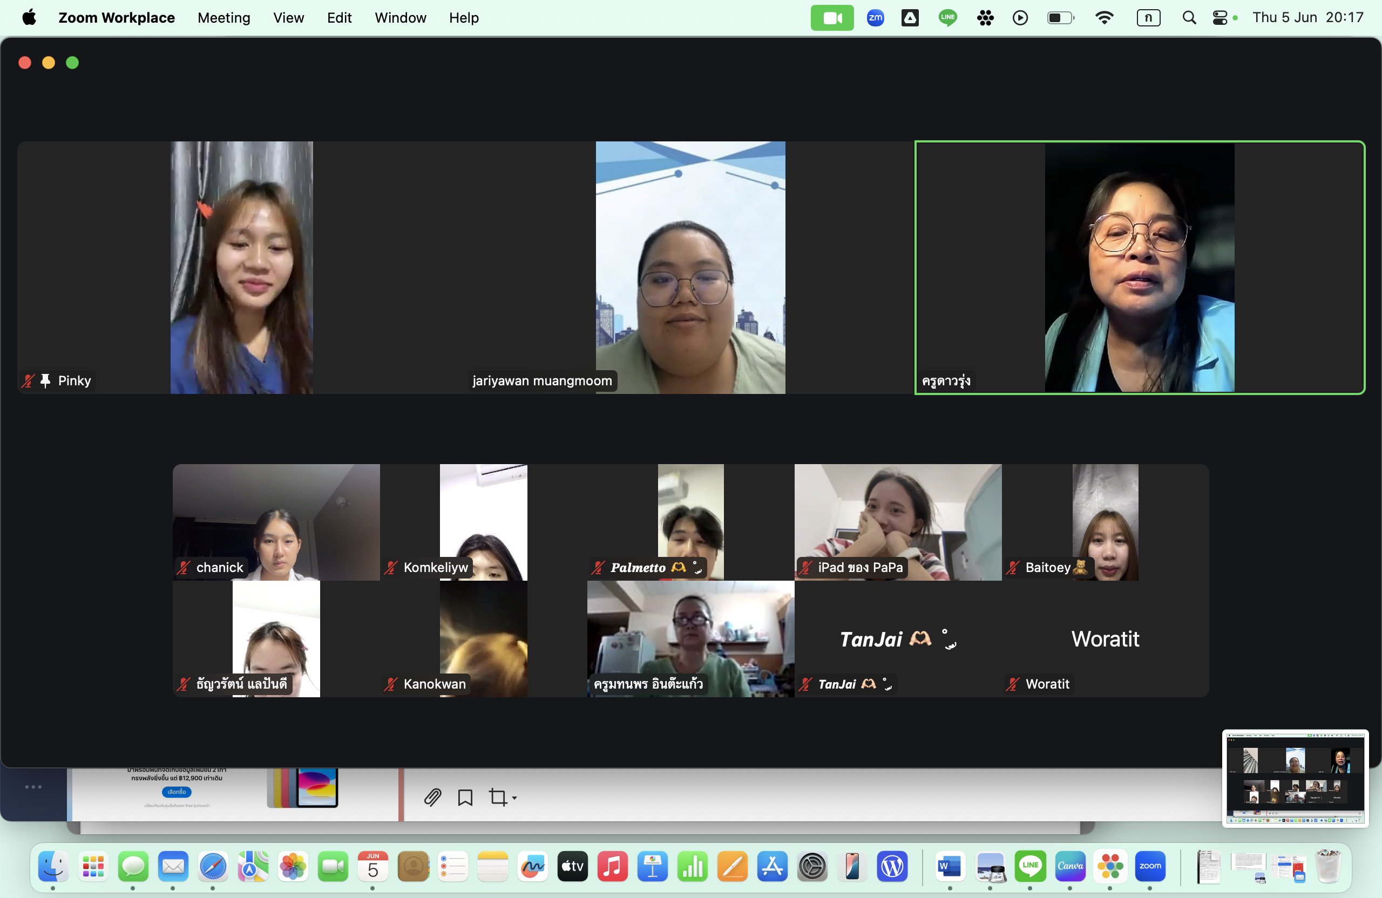Open Apple TV from the Dock

pyautogui.click(x=573, y=866)
